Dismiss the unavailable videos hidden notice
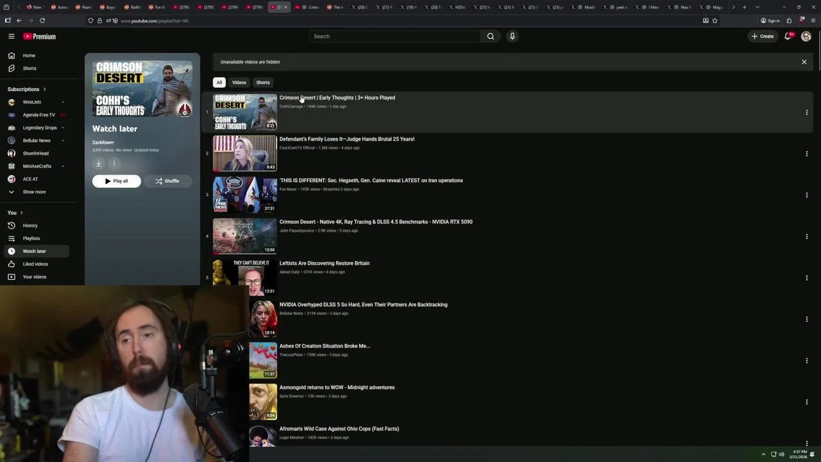 click(x=804, y=62)
